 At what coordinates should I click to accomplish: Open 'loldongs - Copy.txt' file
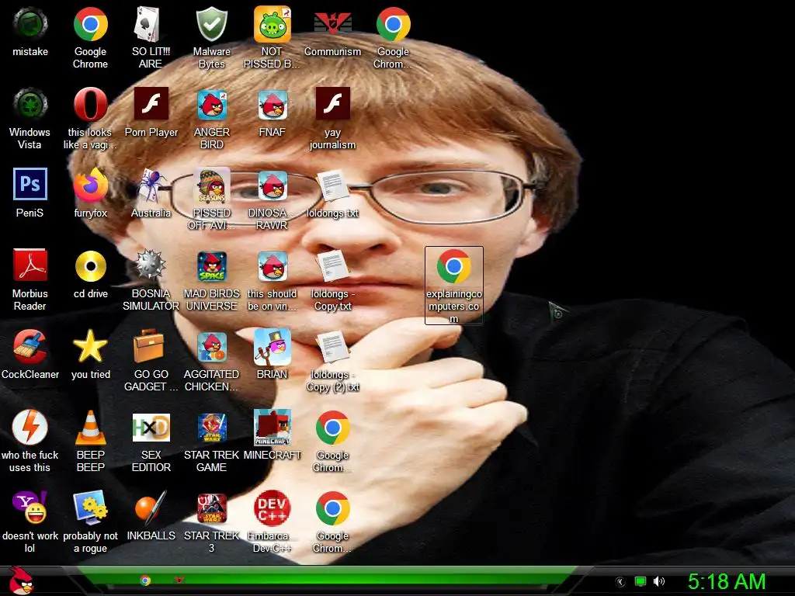pos(332,267)
